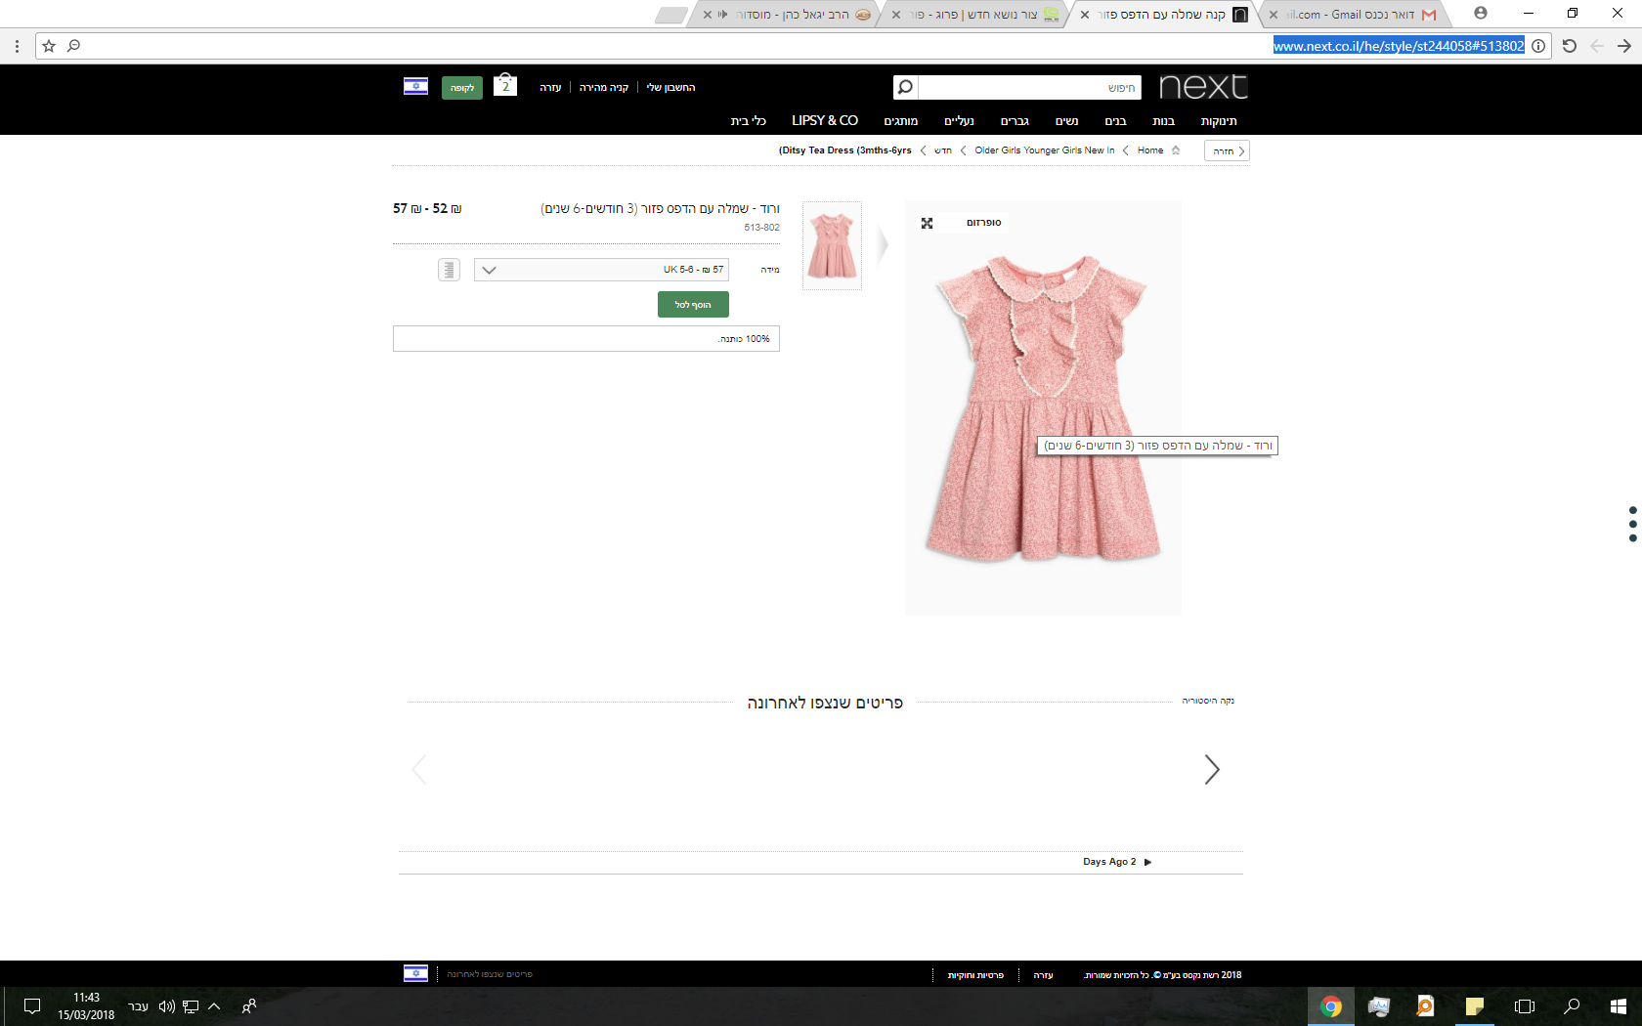The width and height of the screenshot is (1642, 1026).
Task: Click the עזרה help link in footer
Action: pyautogui.click(x=1044, y=975)
